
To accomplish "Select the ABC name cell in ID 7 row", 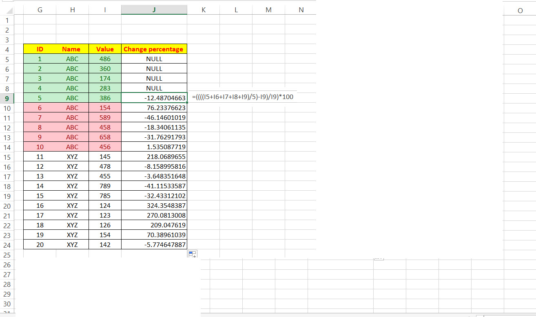I will coord(72,117).
